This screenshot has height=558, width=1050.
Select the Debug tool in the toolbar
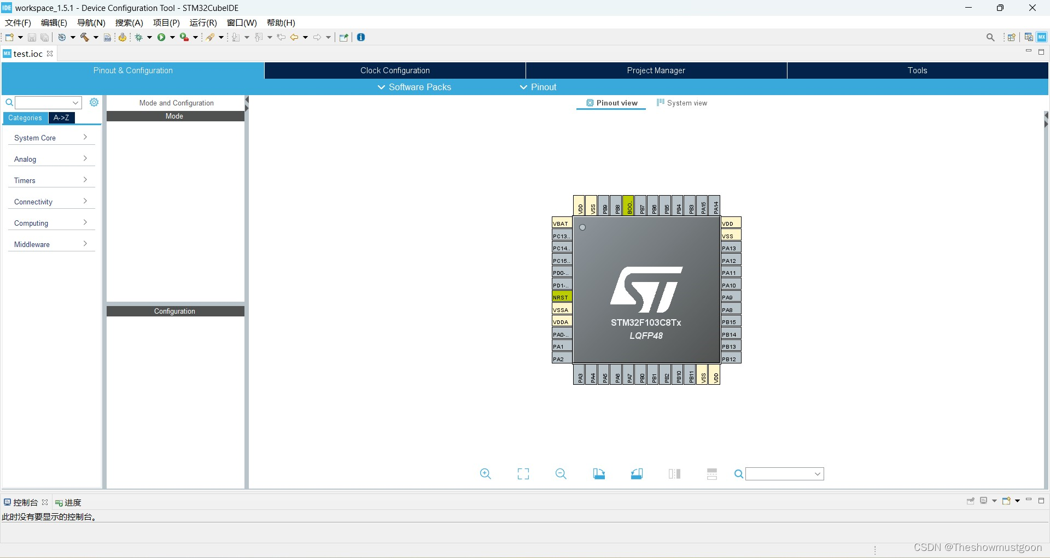click(139, 37)
